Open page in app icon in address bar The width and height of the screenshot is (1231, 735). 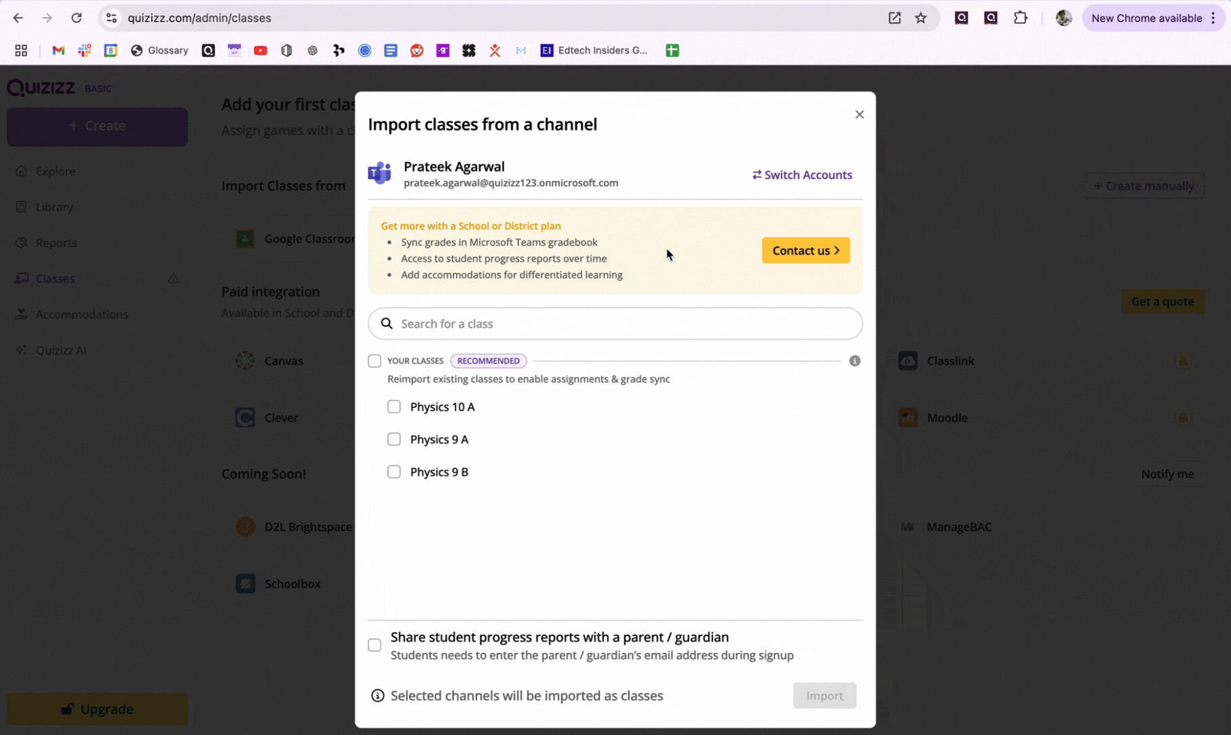click(894, 18)
